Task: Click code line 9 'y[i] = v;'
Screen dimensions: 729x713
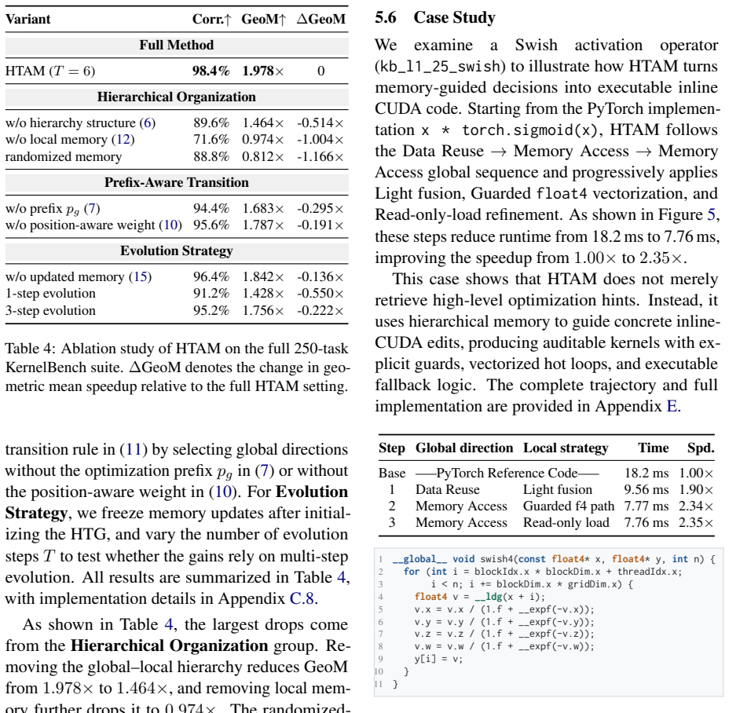Action: pyautogui.click(x=438, y=659)
